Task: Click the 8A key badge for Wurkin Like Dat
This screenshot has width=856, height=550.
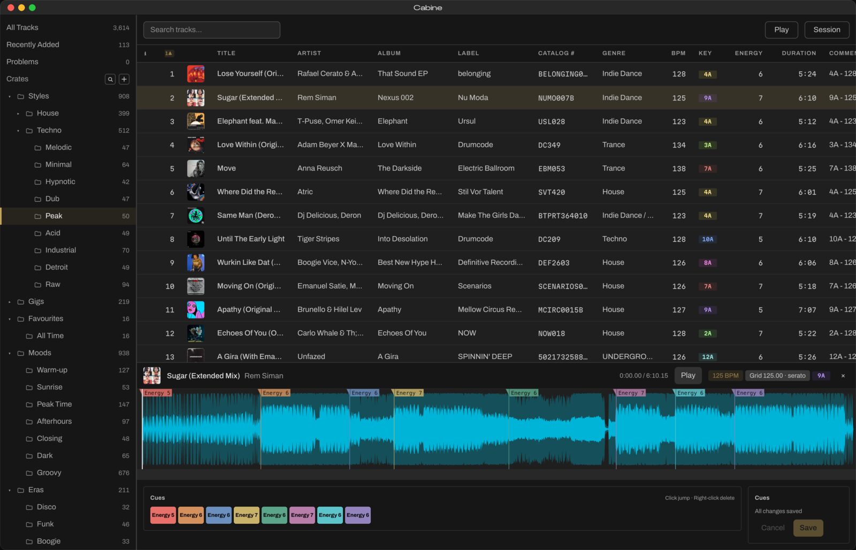Action: click(x=707, y=263)
